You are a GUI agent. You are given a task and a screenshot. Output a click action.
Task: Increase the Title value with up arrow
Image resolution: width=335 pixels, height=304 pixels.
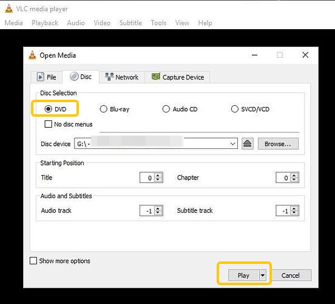click(158, 175)
